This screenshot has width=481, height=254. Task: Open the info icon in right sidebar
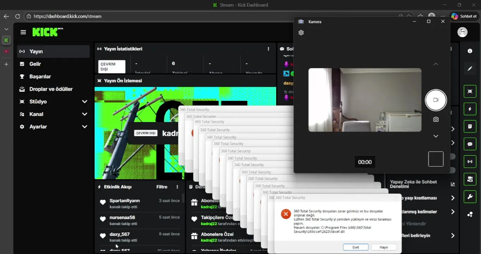pos(470,51)
